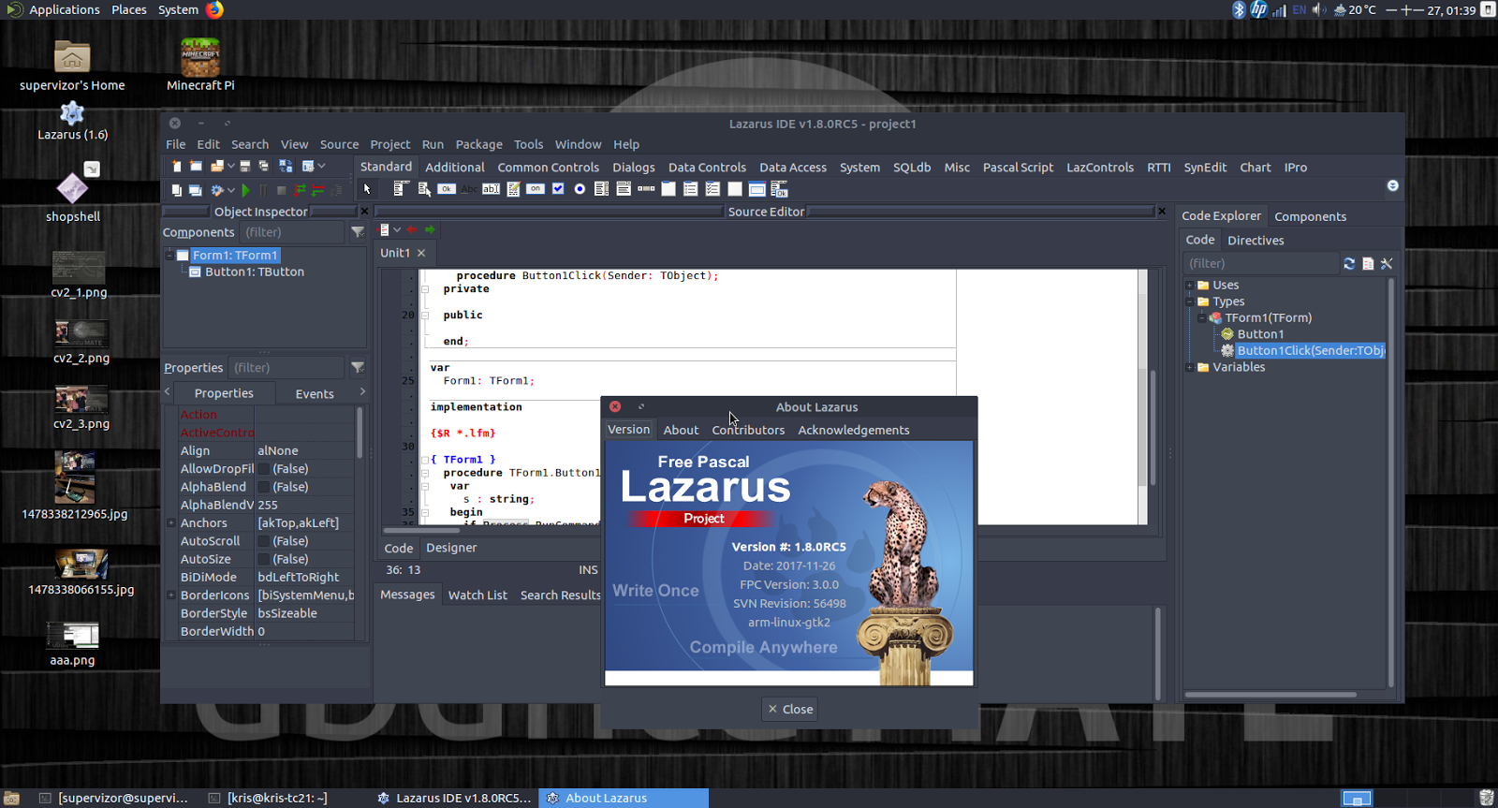The image size is (1498, 808).
Task: Switch to the Events tab in Object Inspector
Action: click(315, 394)
